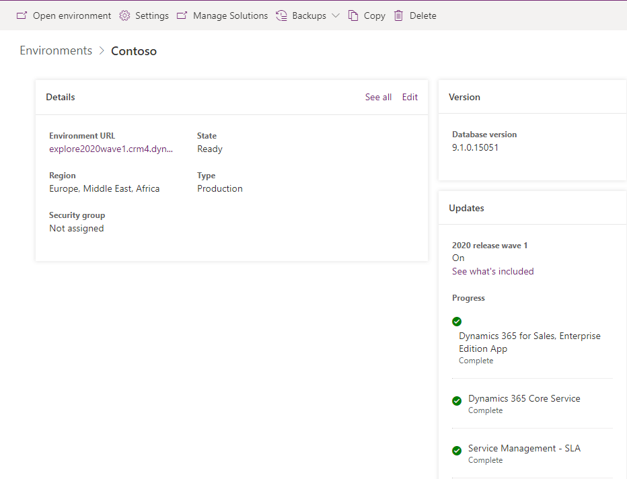Click the green checkmark beside Dynamics 365 Core Service
Viewport: 627px width, 479px height.
457,400
